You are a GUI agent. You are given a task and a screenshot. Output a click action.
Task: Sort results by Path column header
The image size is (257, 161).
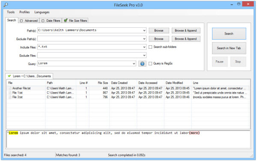61,83
